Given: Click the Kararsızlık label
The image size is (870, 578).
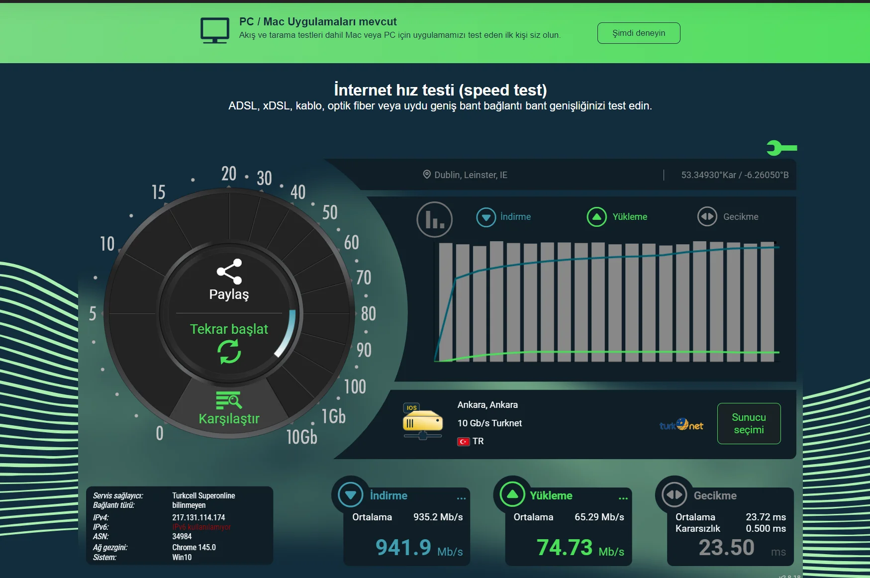Looking at the screenshot, I should pyautogui.click(x=698, y=528).
